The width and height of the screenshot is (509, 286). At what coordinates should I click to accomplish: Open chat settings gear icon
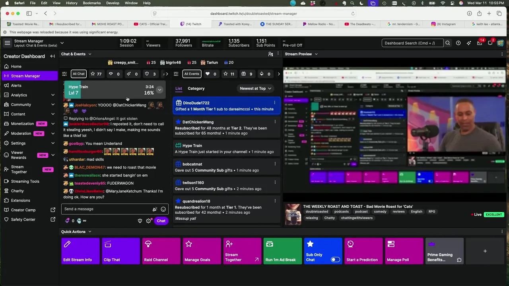point(148,221)
